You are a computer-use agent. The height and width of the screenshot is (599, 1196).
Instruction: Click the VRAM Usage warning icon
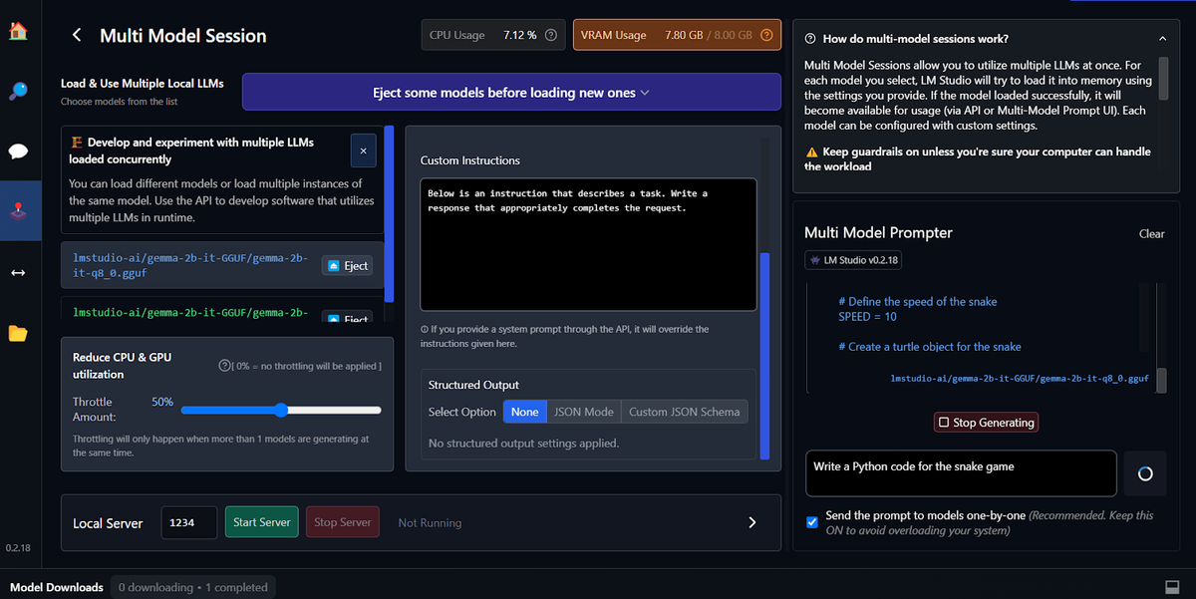765,34
